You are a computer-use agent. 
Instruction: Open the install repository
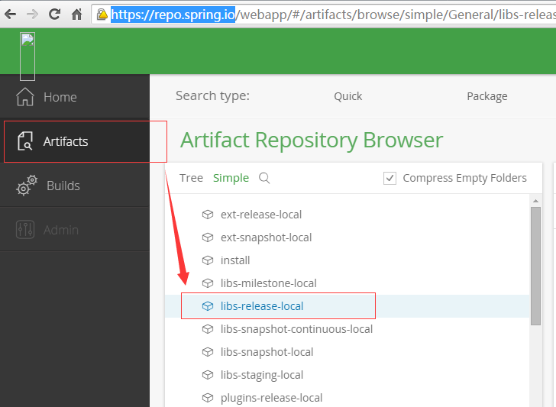(x=235, y=260)
